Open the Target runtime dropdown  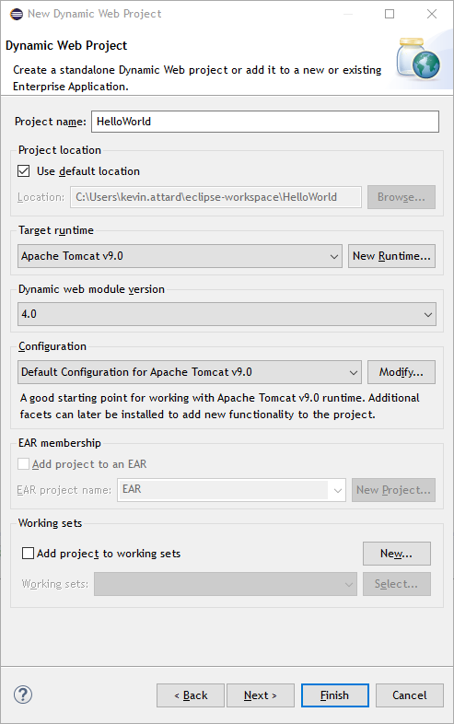pos(180,256)
